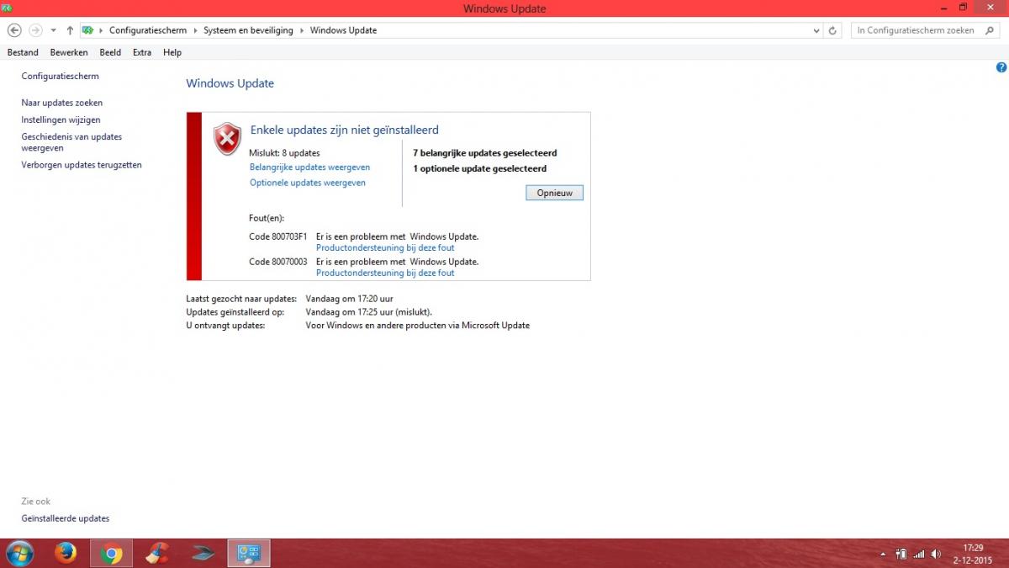Go to the Configuratiescherm sidebar link
1009x568 pixels.
pos(60,76)
